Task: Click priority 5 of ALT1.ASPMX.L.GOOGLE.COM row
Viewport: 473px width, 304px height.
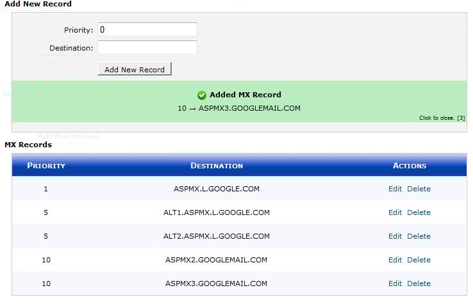Action: pyautogui.click(x=46, y=212)
